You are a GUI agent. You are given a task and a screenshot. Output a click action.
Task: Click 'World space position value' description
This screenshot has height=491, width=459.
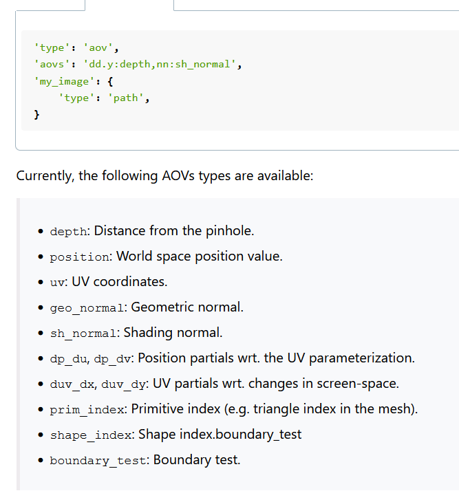tap(200, 257)
